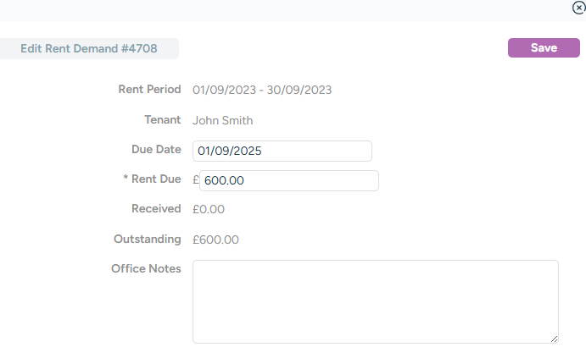Click the Received label
This screenshot has height=347, width=586.
pyautogui.click(x=156, y=208)
